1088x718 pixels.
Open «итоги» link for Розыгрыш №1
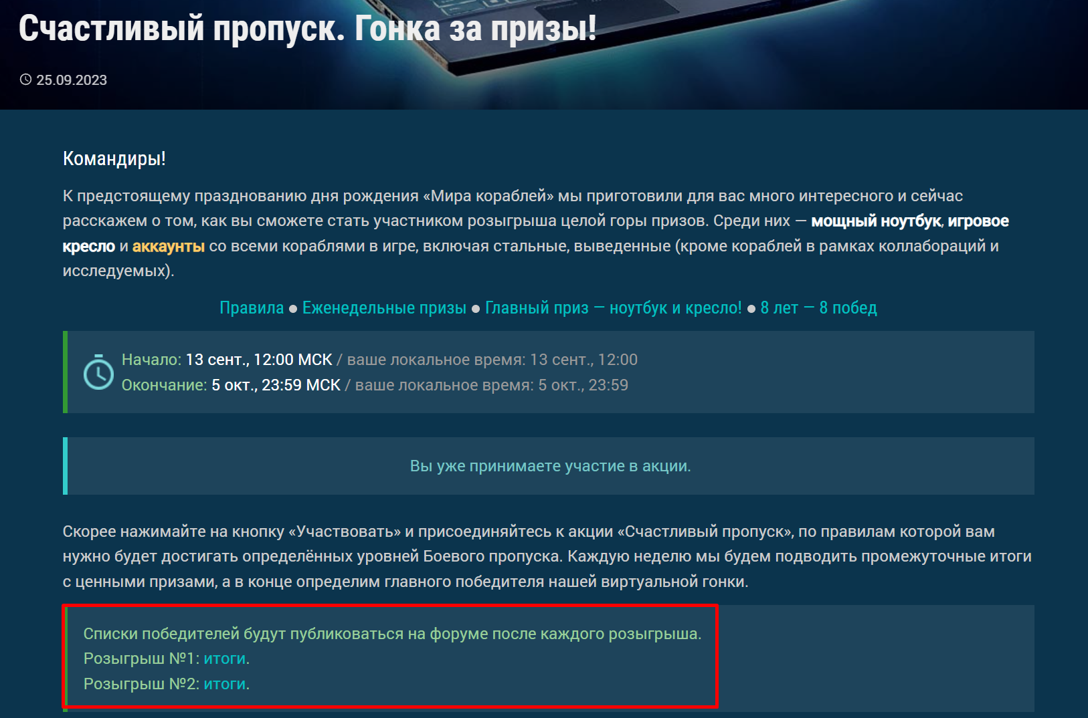click(225, 659)
